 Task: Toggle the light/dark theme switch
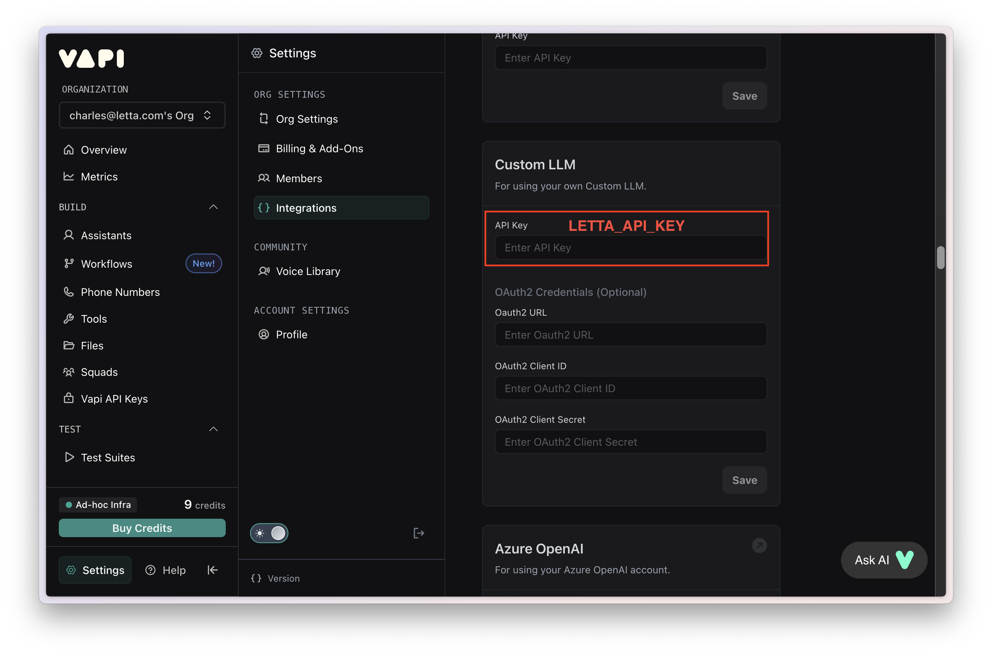pos(269,533)
